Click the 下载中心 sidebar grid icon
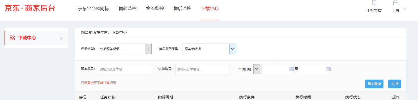This screenshot has height=100, width=418. (x=12, y=38)
